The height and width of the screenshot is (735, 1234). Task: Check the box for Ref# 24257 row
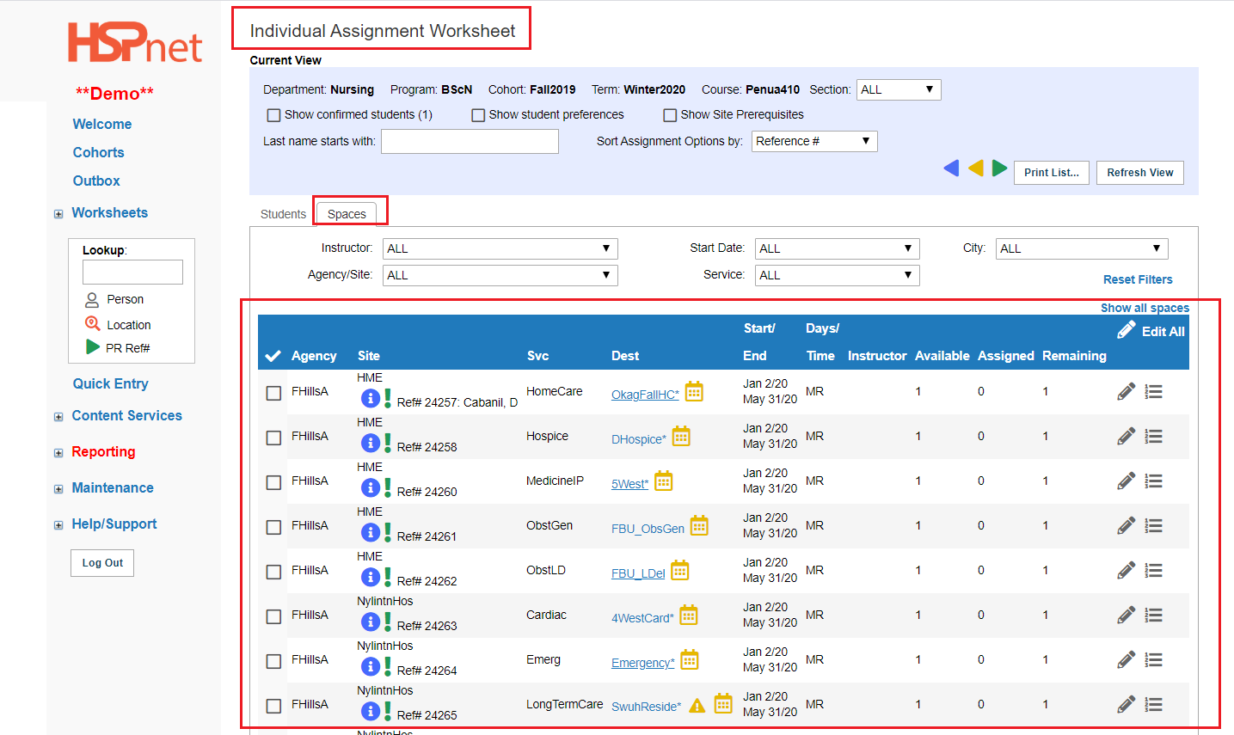pyautogui.click(x=273, y=393)
